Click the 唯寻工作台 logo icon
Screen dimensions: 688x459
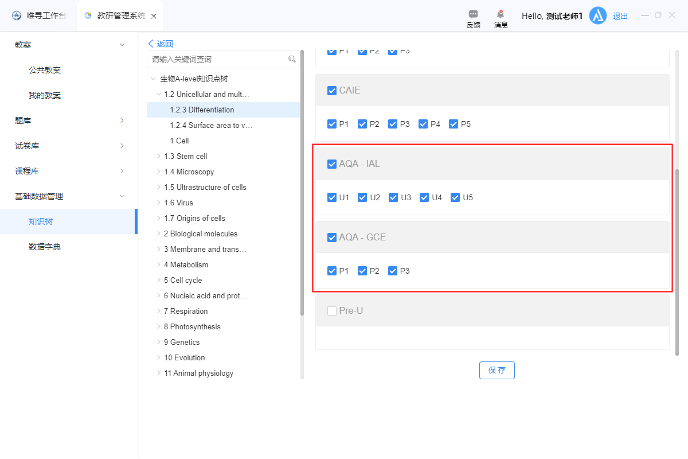tap(17, 16)
